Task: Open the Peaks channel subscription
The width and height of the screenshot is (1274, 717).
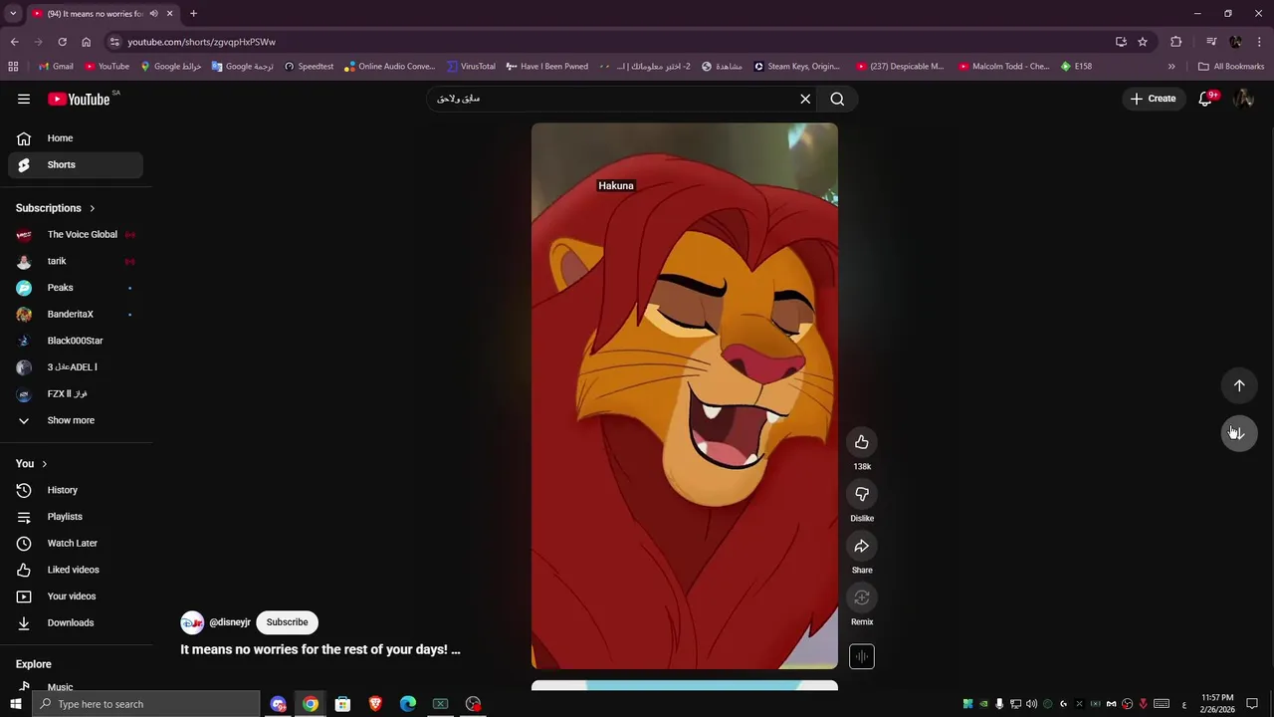Action: coord(76,288)
